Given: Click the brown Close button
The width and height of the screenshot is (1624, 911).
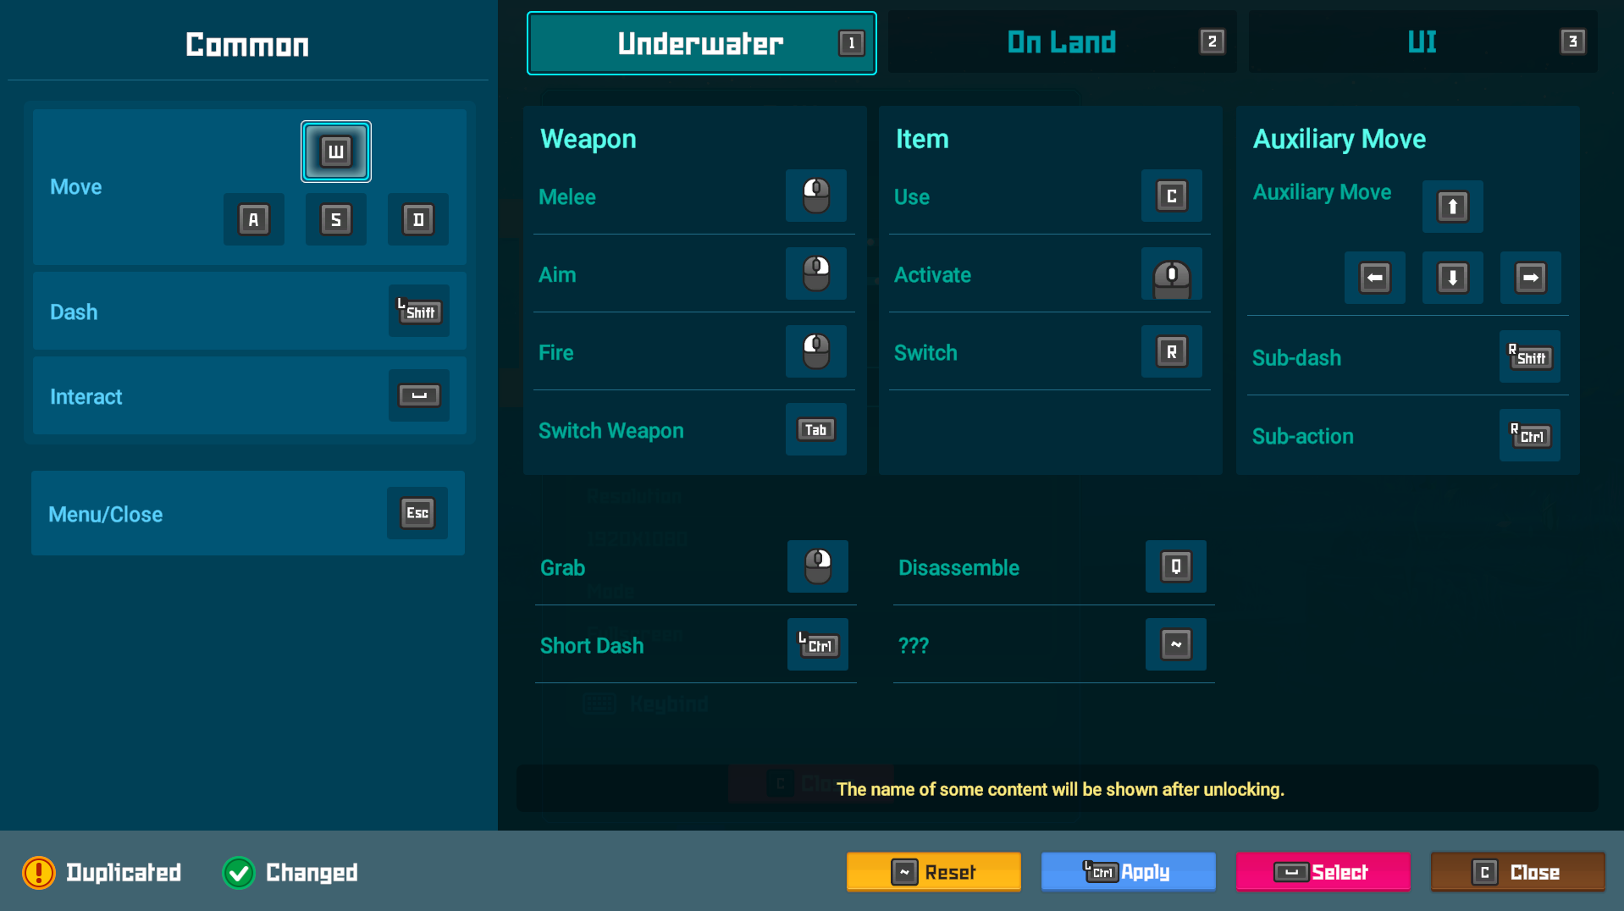Looking at the screenshot, I should pos(1517,872).
